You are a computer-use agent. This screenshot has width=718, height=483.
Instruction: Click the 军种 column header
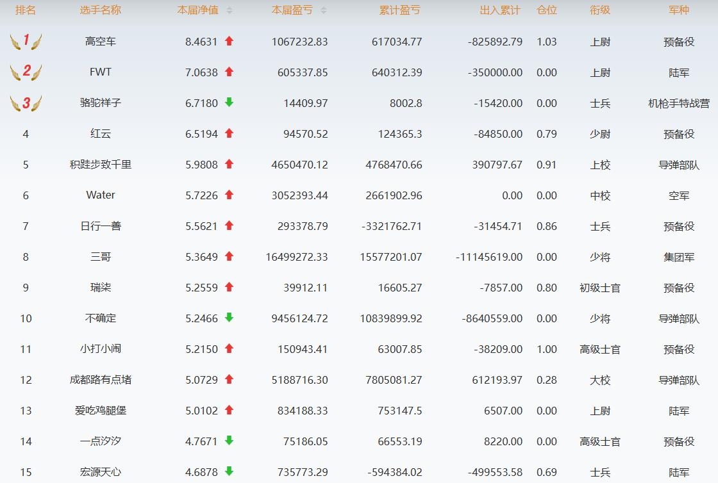(679, 11)
